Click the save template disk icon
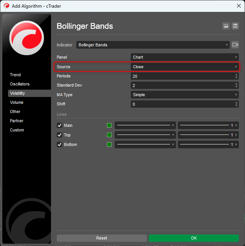 (235, 26)
